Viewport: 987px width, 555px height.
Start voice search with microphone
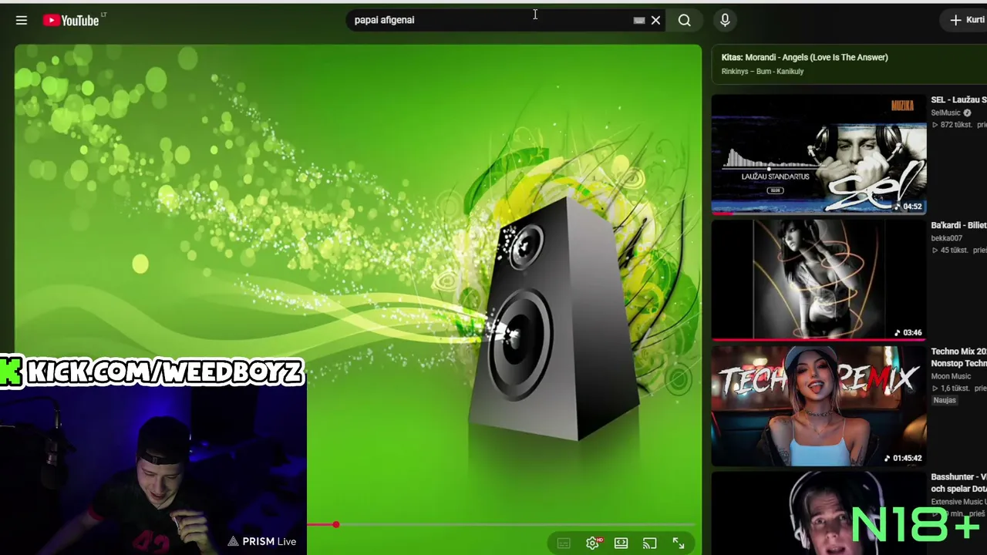pyautogui.click(x=725, y=20)
